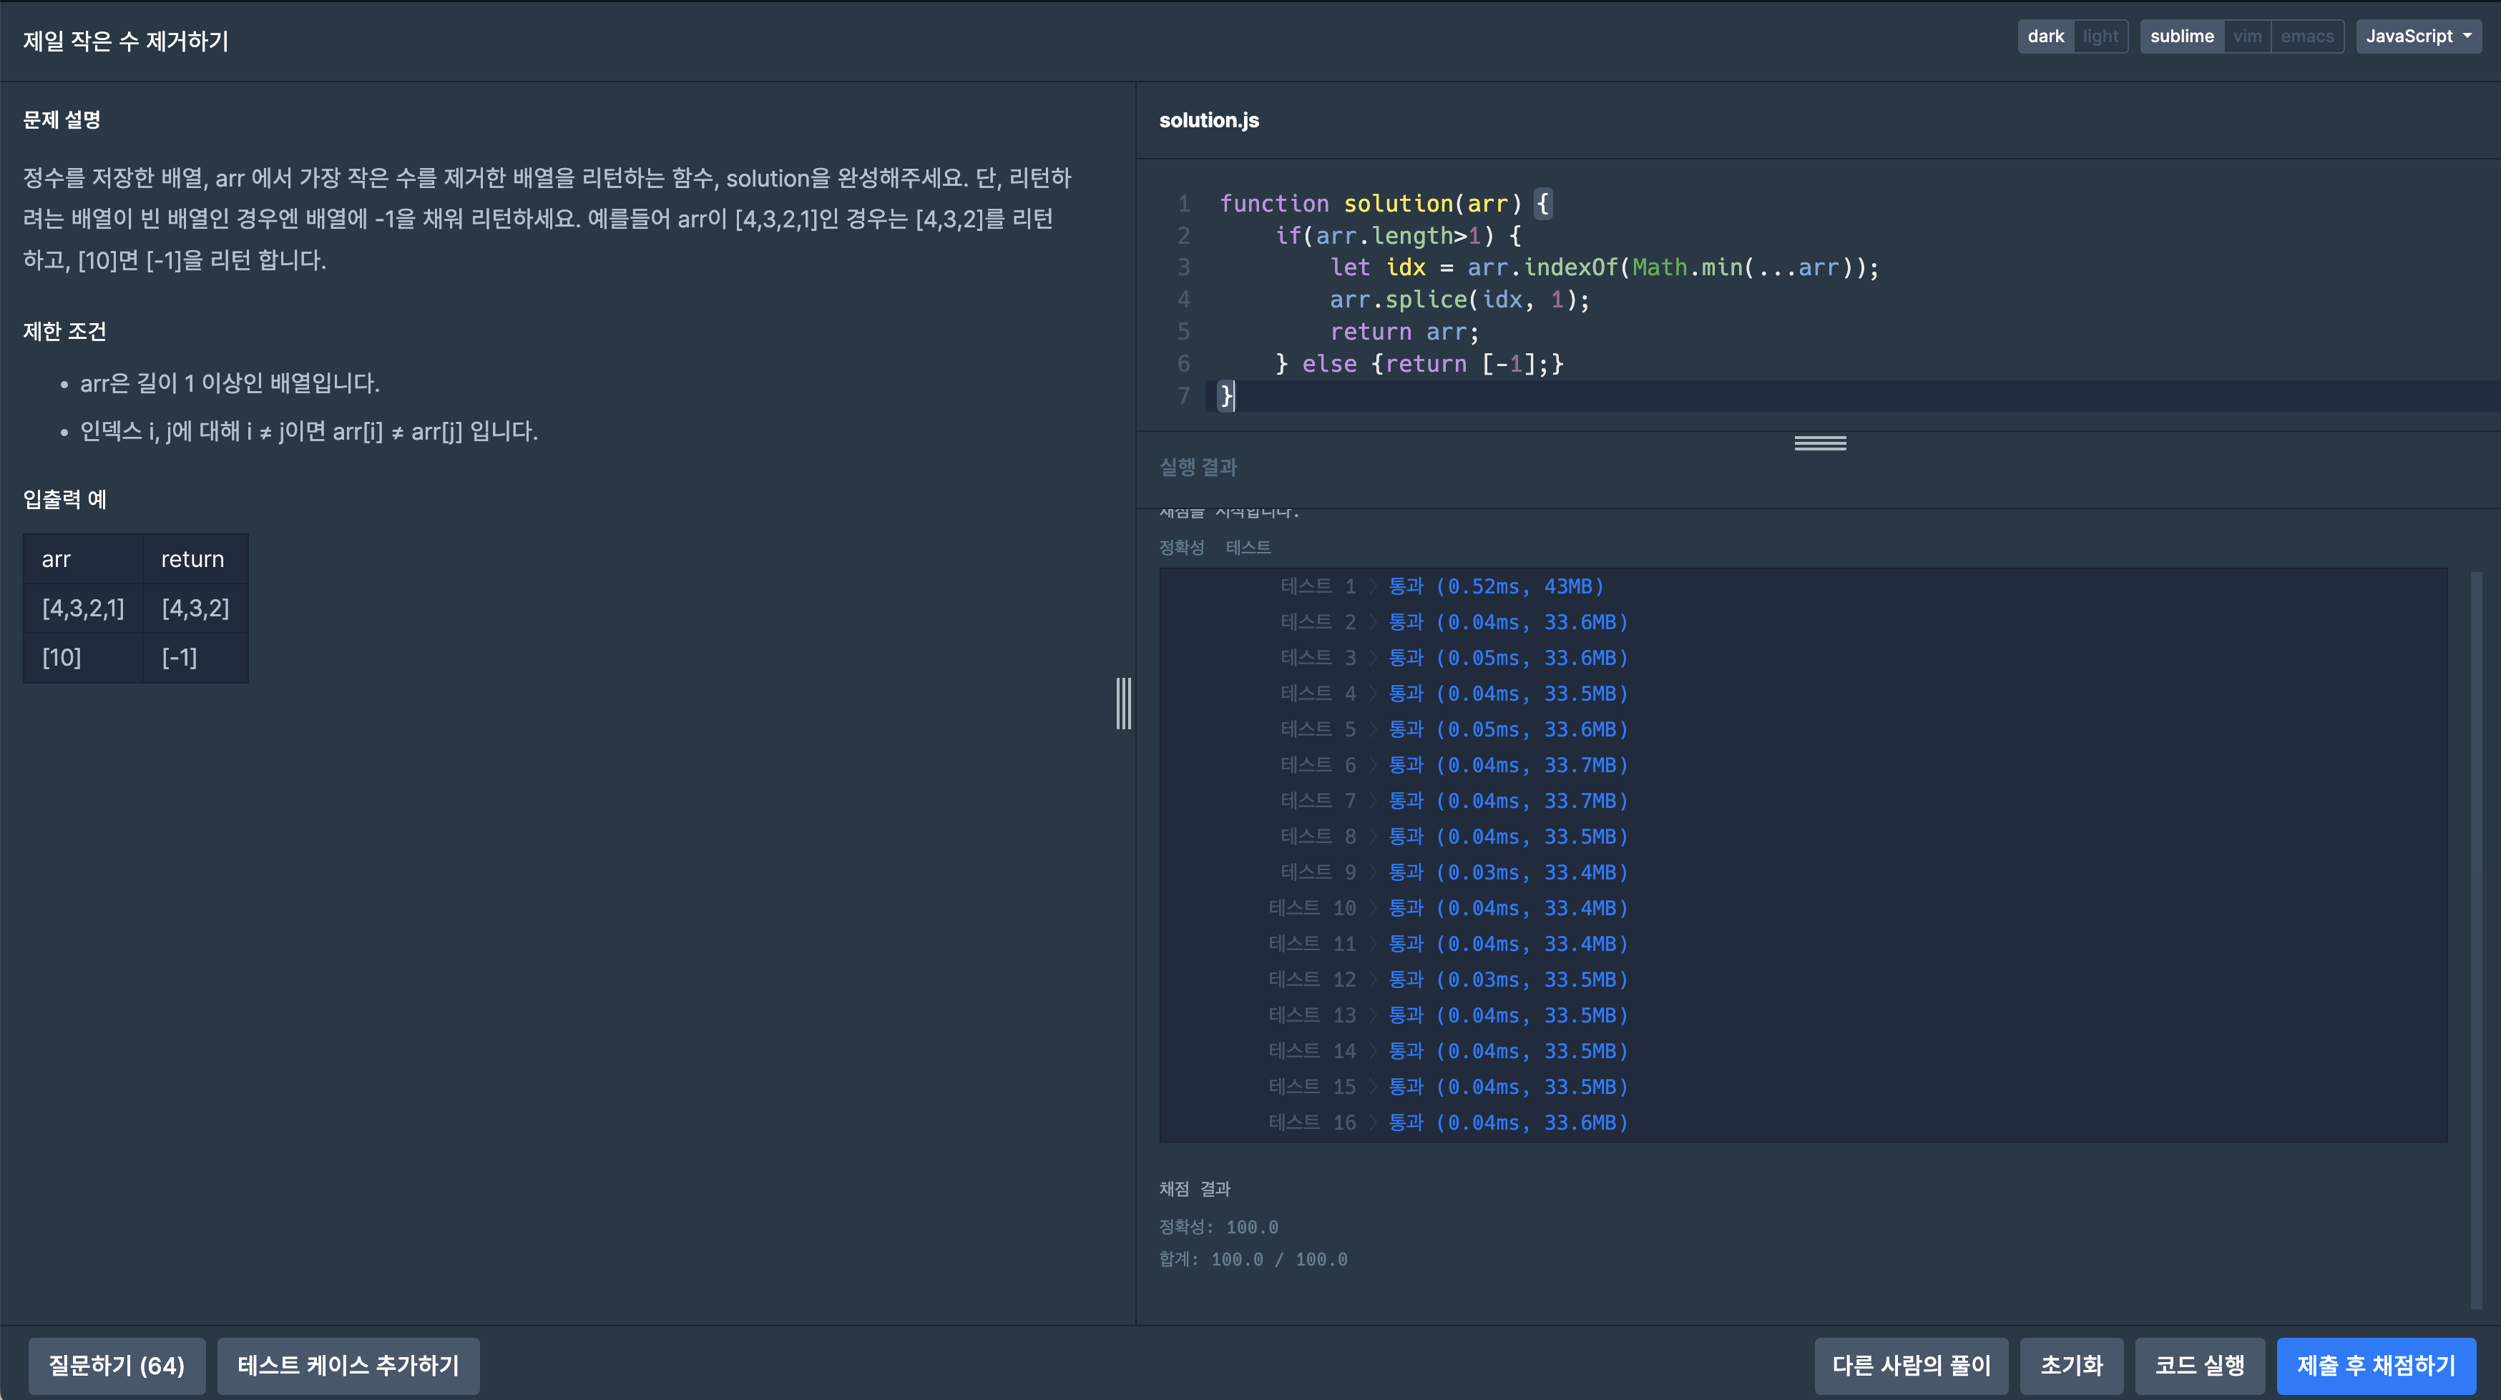
Task: Click line number 3 in gutter
Action: [x=1183, y=268]
